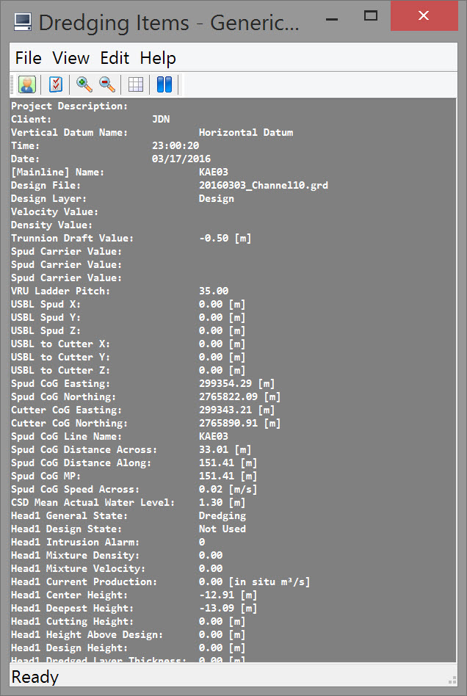Select the Design File value 20160303_Channel10.grd
The width and height of the screenshot is (467, 696).
[x=263, y=185]
